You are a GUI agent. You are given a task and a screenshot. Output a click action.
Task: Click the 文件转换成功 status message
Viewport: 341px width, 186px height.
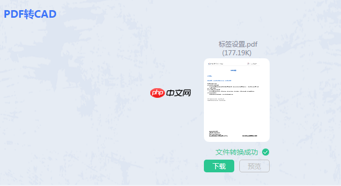point(237,152)
